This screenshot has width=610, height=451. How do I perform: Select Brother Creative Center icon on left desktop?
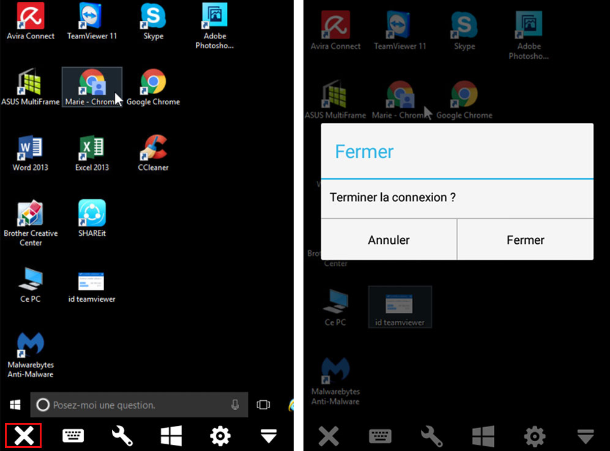tap(31, 224)
